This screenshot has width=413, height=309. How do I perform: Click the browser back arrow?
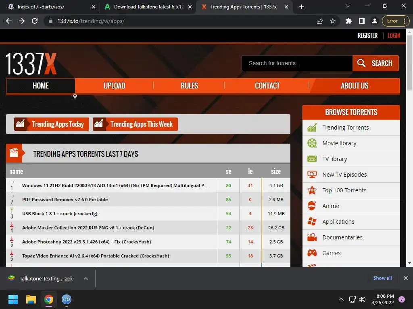[9, 21]
